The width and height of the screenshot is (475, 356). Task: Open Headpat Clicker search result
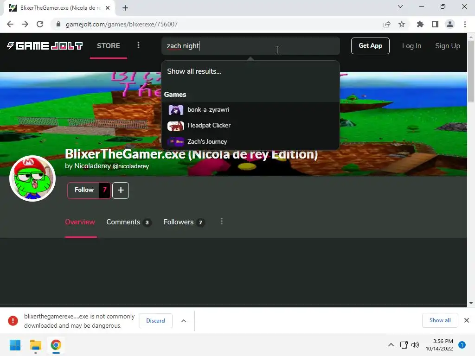(250, 126)
